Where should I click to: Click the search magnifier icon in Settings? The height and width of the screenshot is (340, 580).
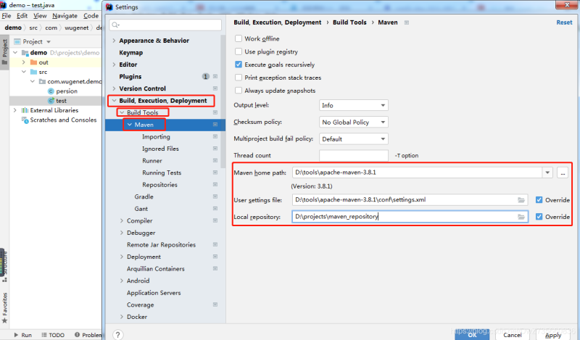coord(115,25)
